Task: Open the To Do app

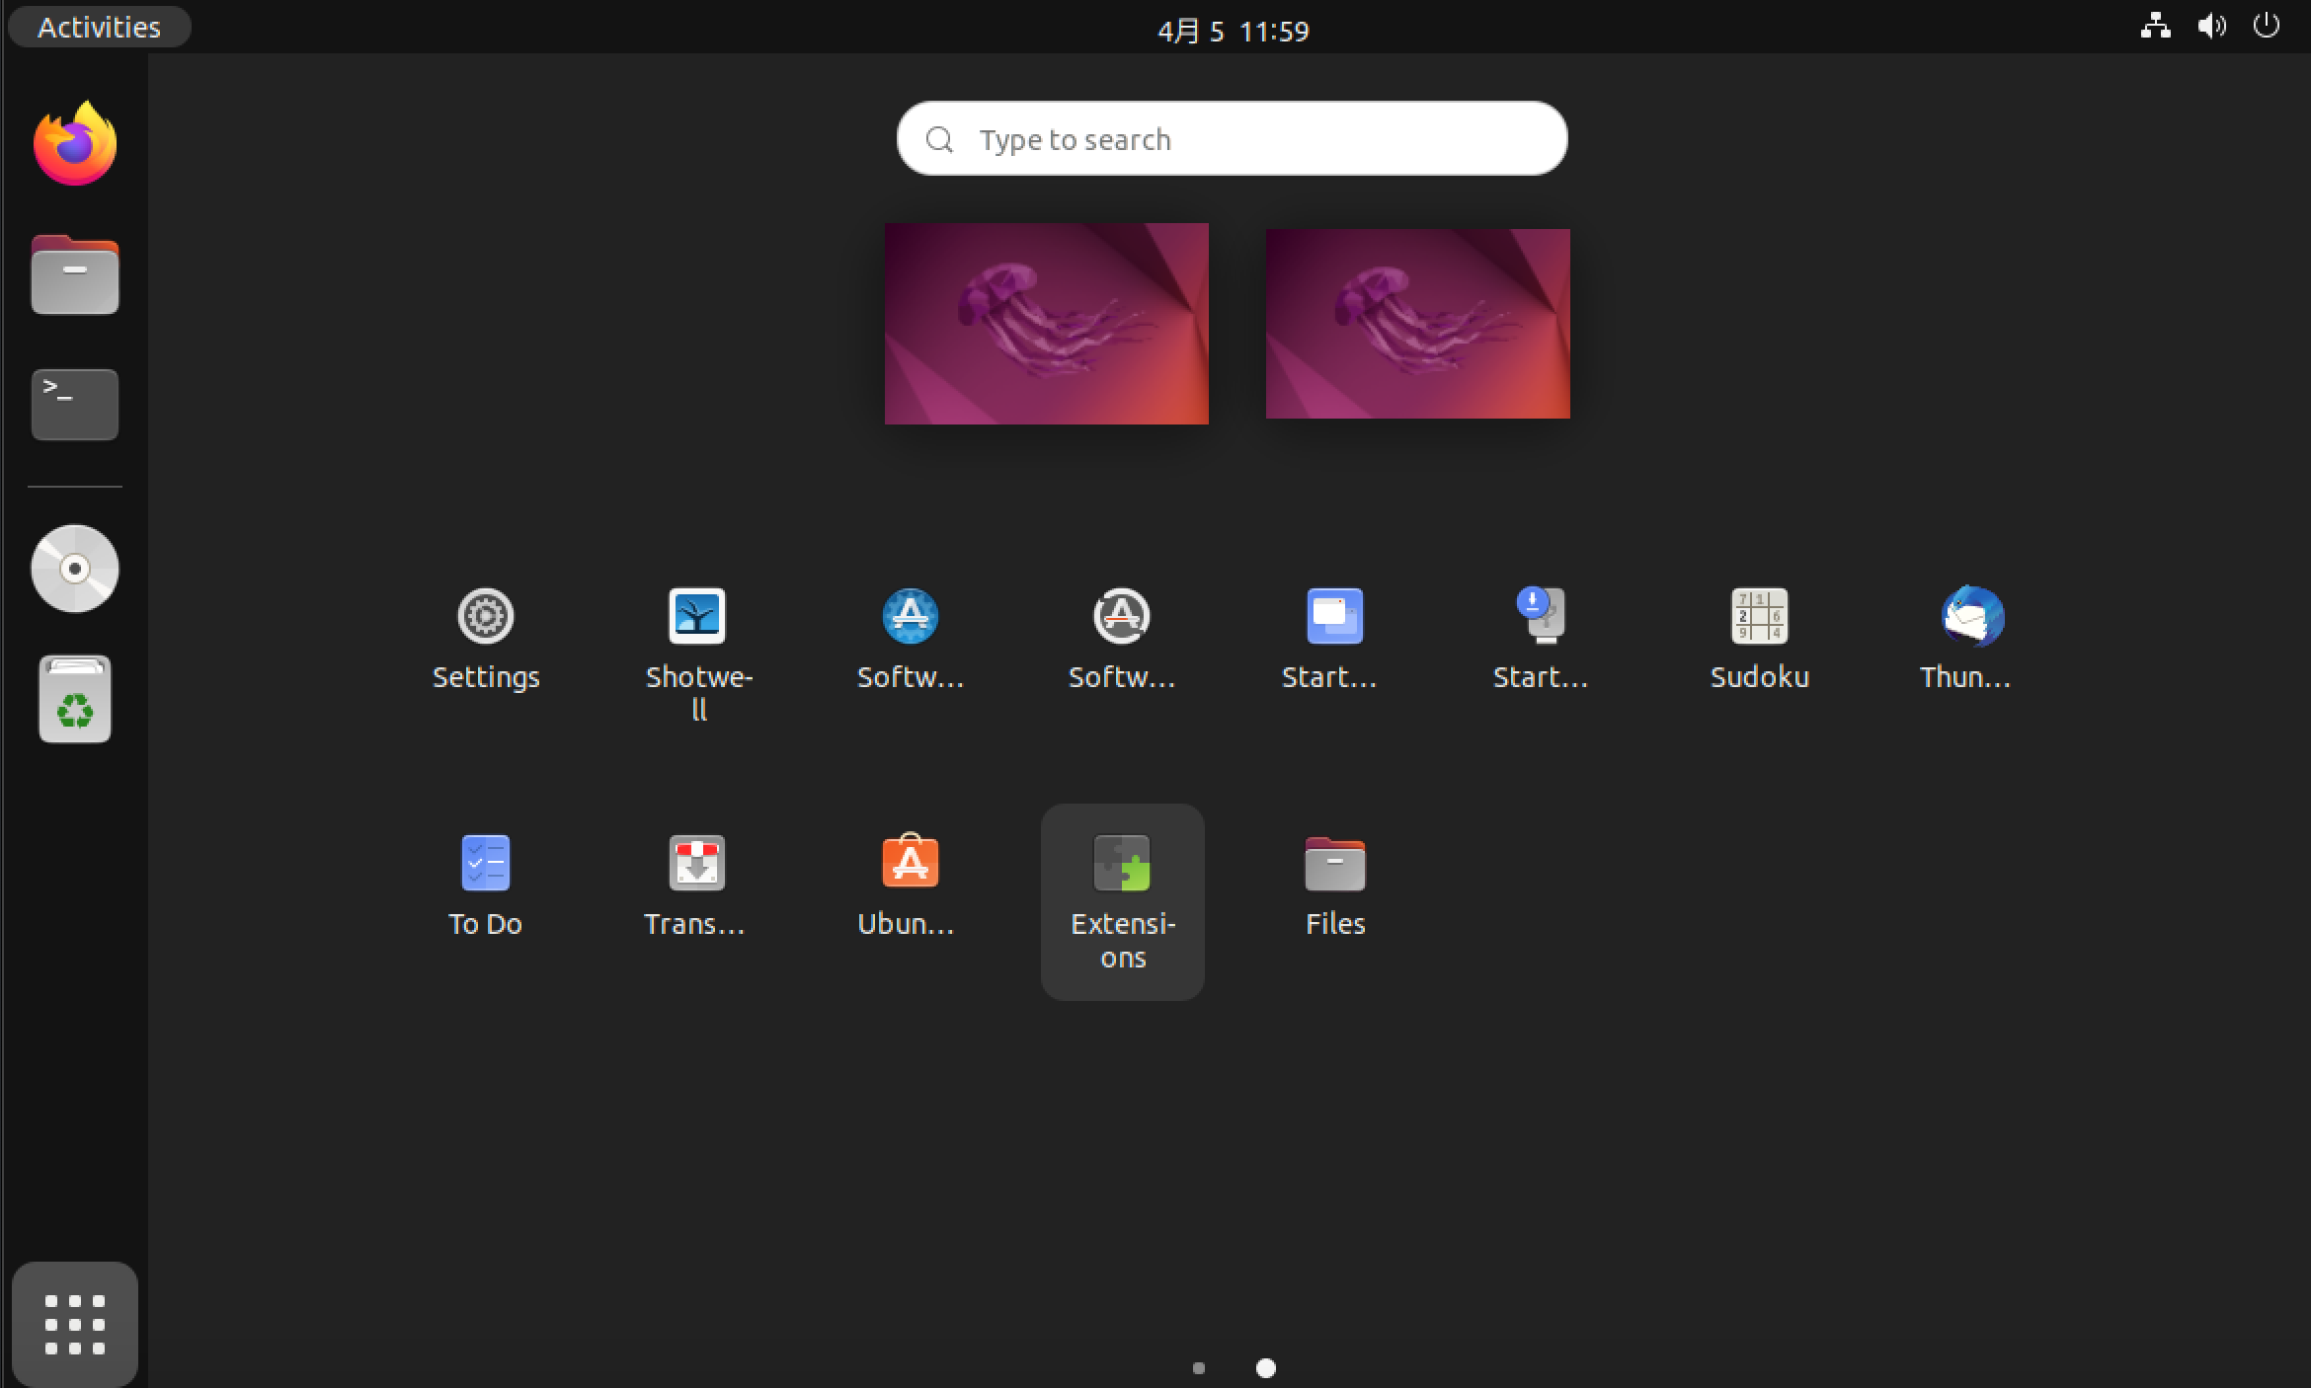Action: [485, 864]
